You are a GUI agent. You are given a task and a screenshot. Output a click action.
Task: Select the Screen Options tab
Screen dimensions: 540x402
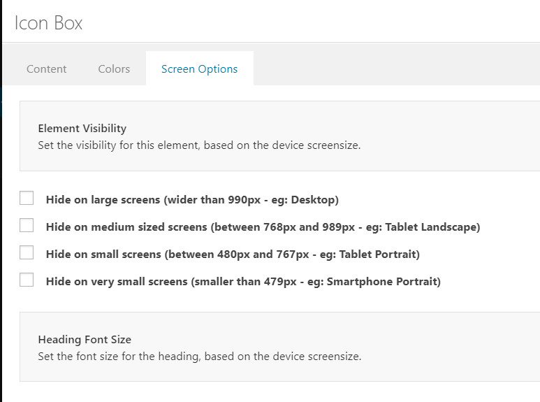coord(199,69)
